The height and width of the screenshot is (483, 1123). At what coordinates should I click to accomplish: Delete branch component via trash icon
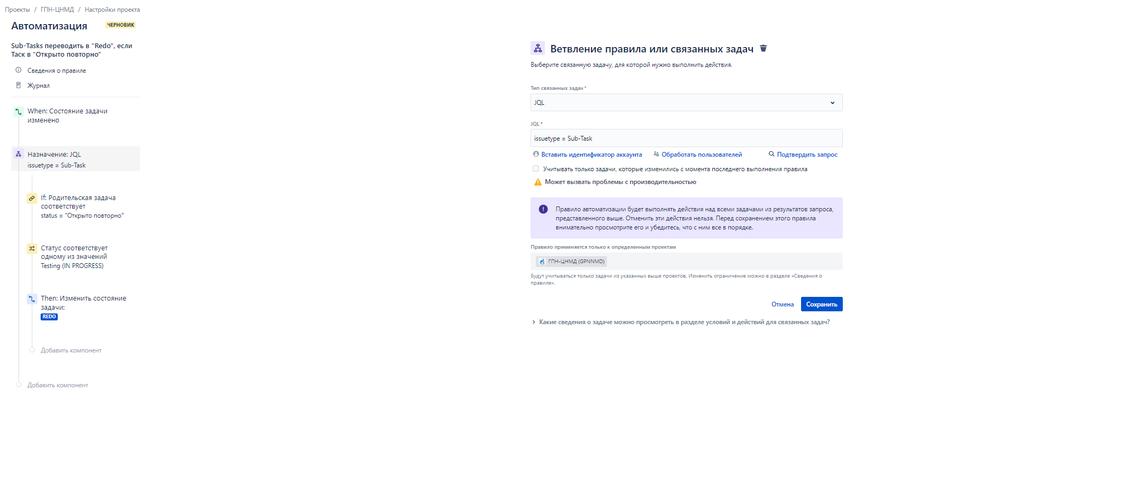pyautogui.click(x=763, y=49)
